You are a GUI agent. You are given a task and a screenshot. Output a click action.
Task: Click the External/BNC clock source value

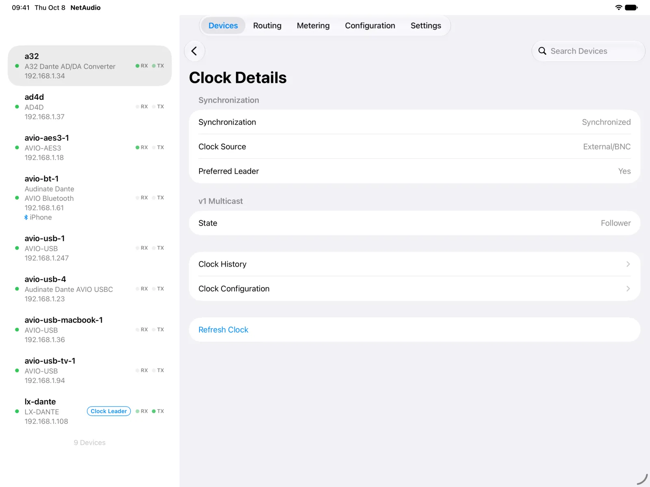(x=607, y=147)
